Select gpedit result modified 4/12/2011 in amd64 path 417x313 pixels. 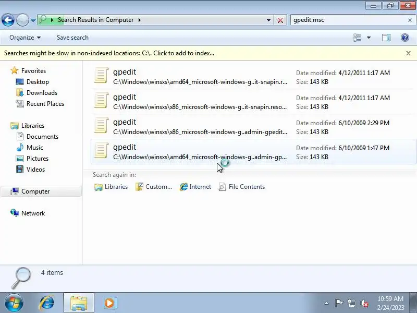click(x=253, y=76)
